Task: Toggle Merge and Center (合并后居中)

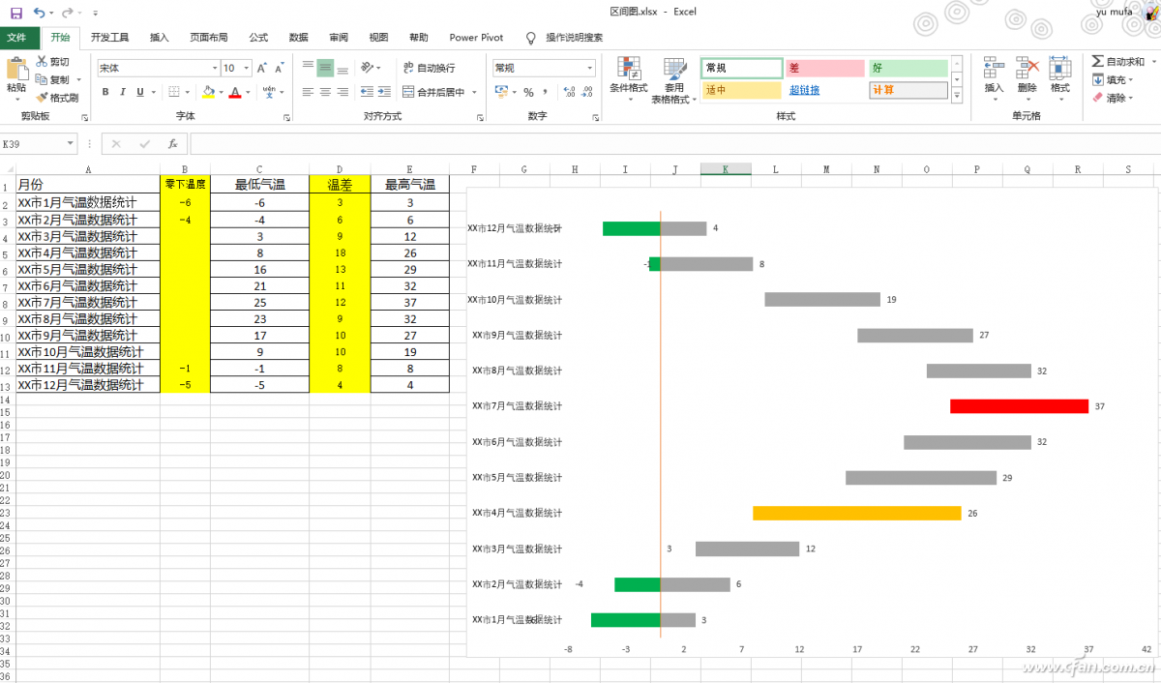Action: (x=433, y=92)
